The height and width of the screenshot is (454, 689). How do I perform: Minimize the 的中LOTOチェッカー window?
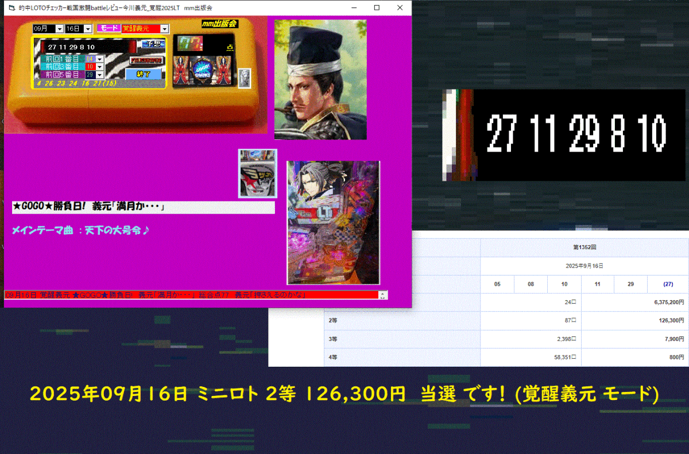(x=353, y=8)
